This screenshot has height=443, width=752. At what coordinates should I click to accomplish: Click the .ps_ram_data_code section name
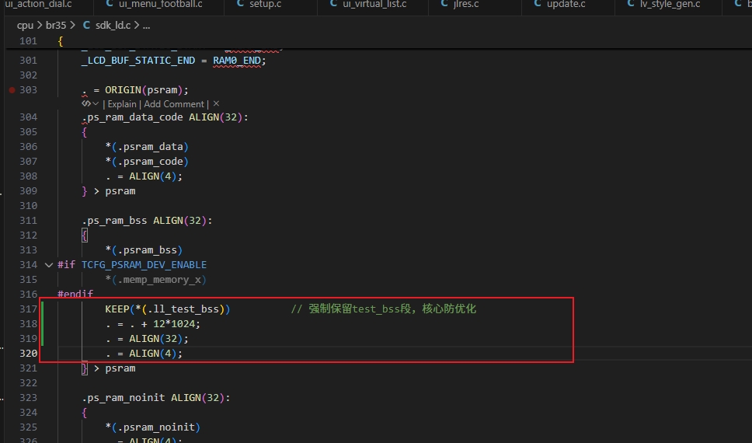132,117
